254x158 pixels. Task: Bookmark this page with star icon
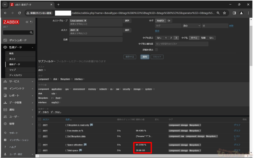(224, 13)
